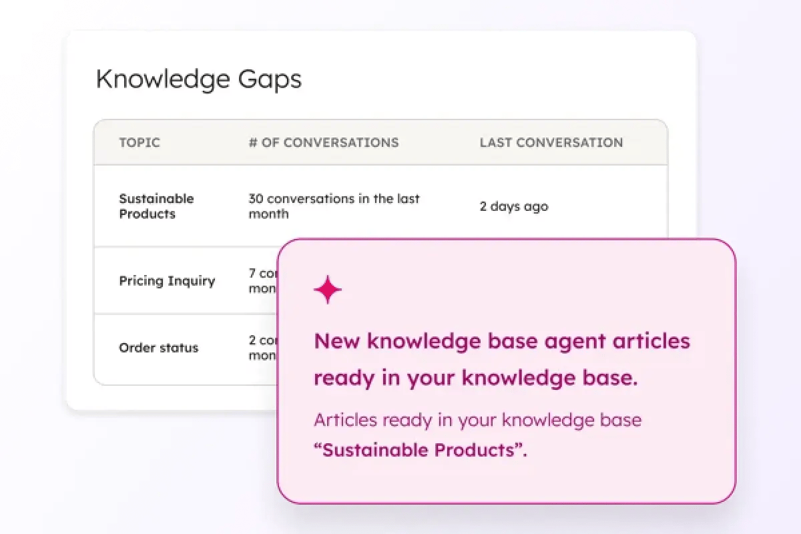Sort by # OF CONVERSATIONS column

(x=324, y=142)
